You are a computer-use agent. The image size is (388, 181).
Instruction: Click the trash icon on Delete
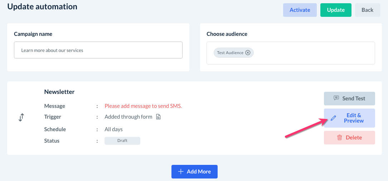[339, 138]
